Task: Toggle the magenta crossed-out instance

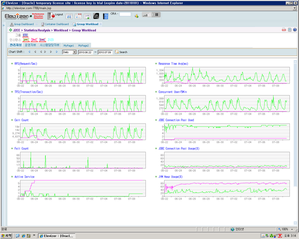Action: (x=34, y=40)
